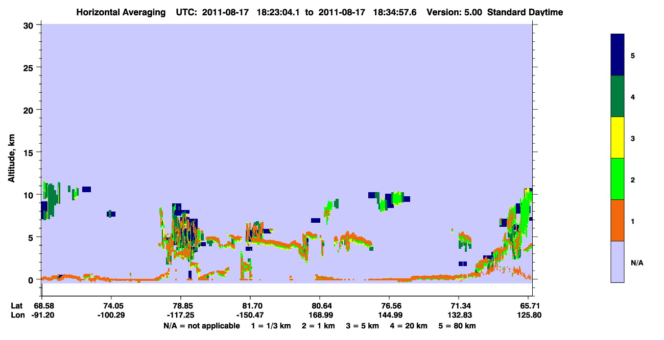The width and height of the screenshot is (664, 340).
Task: Click the 'N/A = not applicable' legend text
Action: pos(202,326)
